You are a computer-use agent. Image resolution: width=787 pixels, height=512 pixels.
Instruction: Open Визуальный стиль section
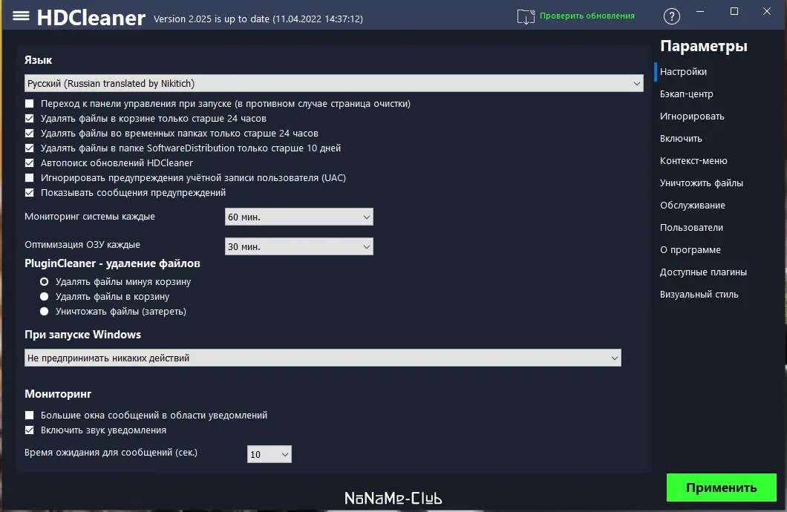(x=699, y=295)
